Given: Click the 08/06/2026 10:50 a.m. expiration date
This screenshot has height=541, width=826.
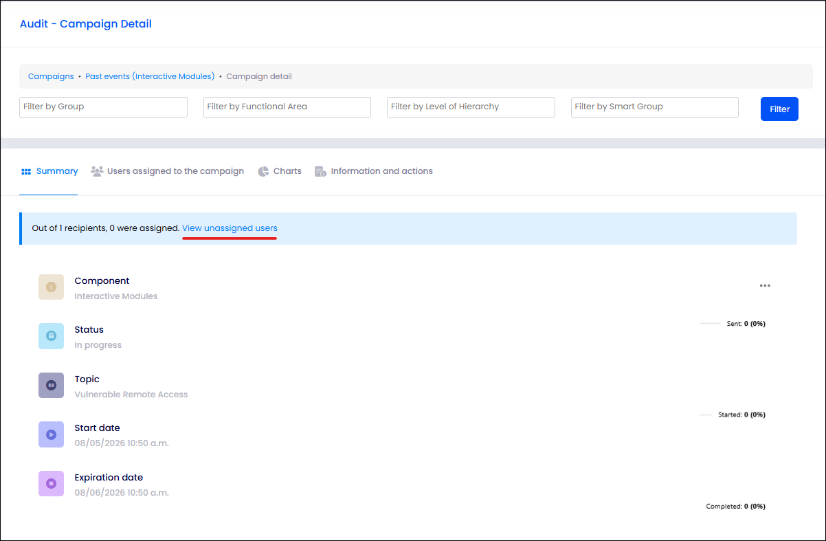Looking at the screenshot, I should [x=122, y=493].
